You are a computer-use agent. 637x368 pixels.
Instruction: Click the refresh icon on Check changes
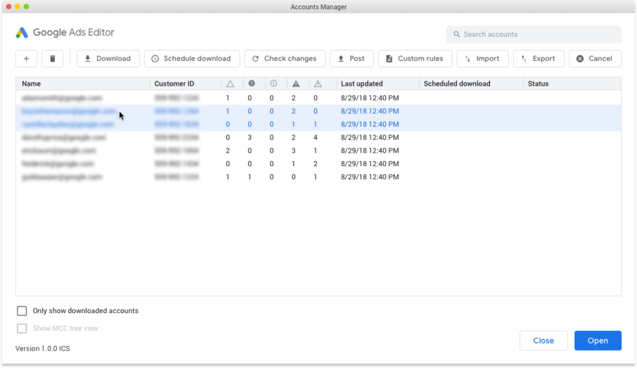click(256, 59)
